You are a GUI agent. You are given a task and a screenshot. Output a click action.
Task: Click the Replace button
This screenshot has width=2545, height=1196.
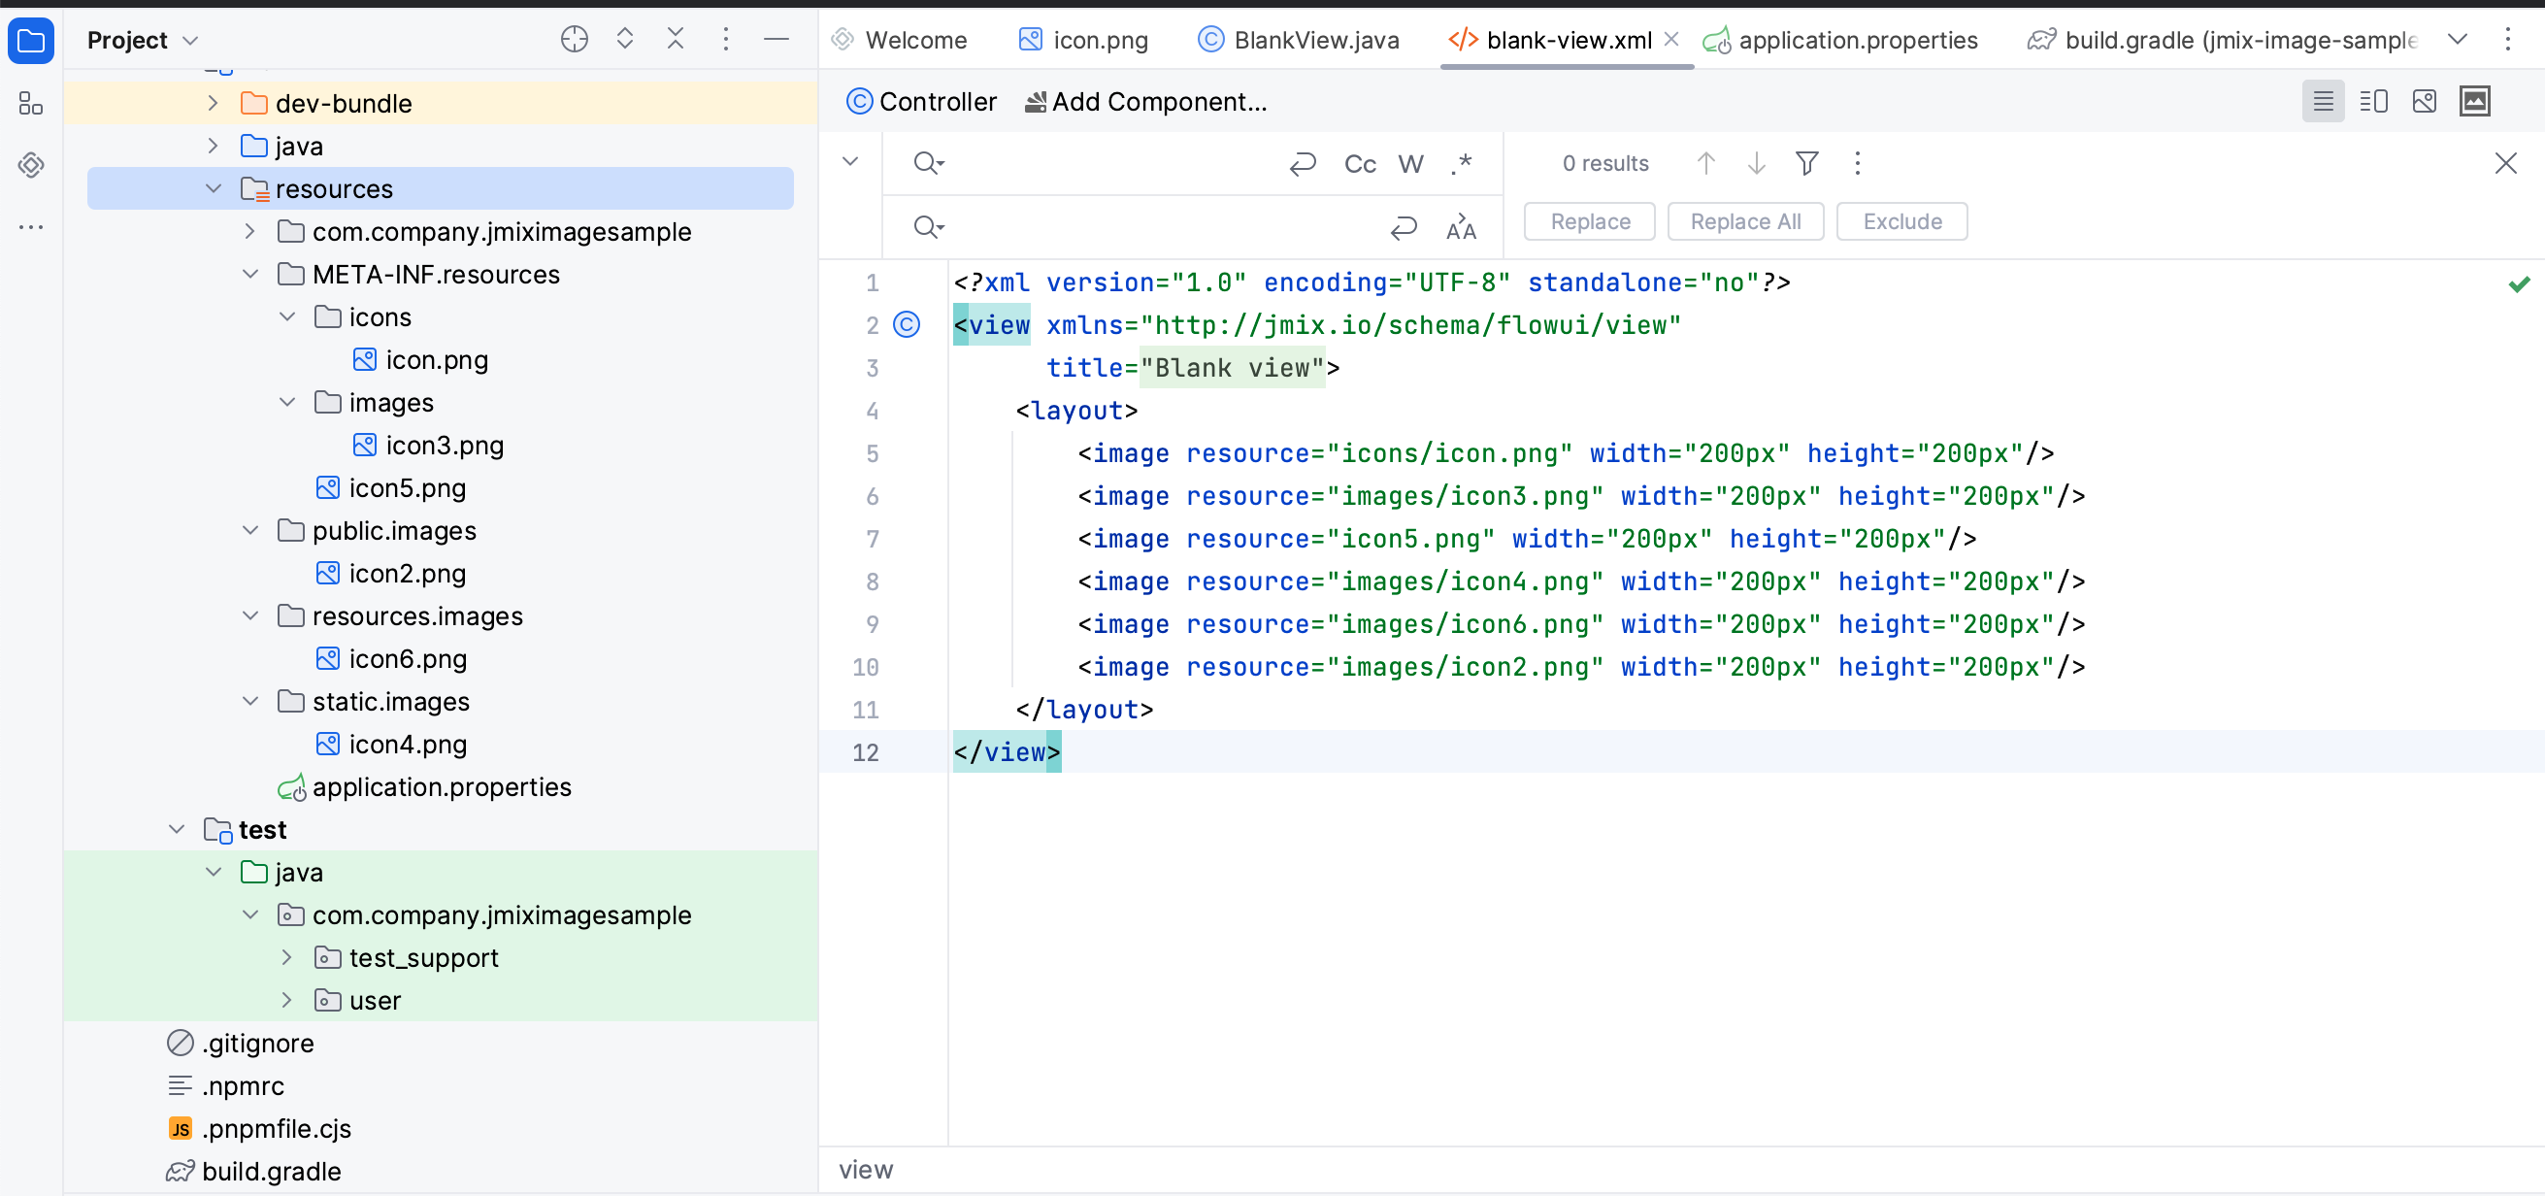coord(1590,221)
